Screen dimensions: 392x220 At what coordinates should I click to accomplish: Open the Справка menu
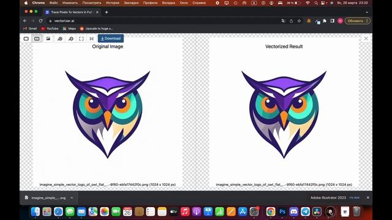(199, 2)
